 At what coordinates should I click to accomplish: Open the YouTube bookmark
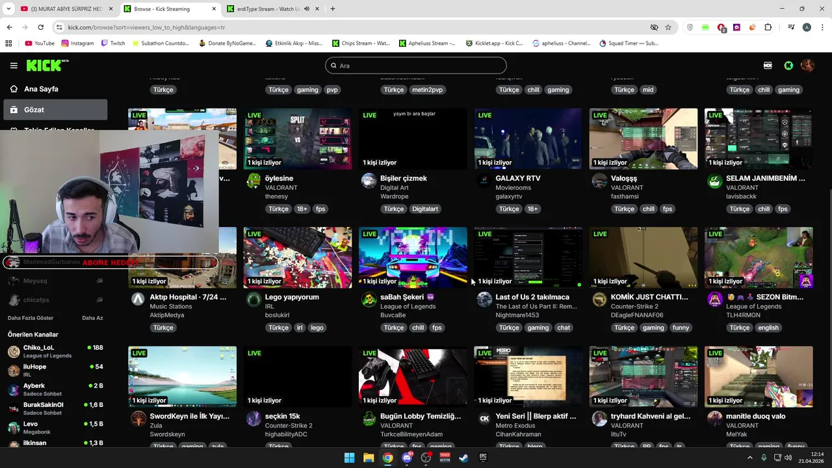(x=40, y=44)
